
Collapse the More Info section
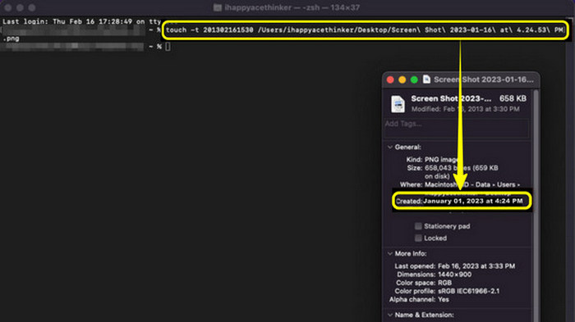(x=390, y=253)
